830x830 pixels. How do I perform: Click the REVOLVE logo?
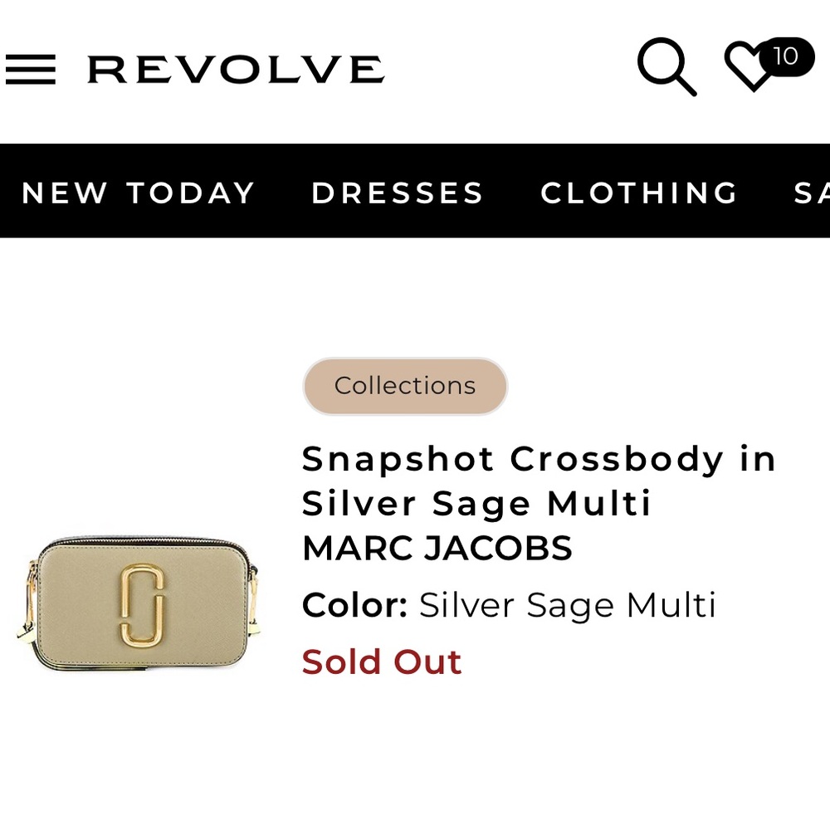(236, 70)
